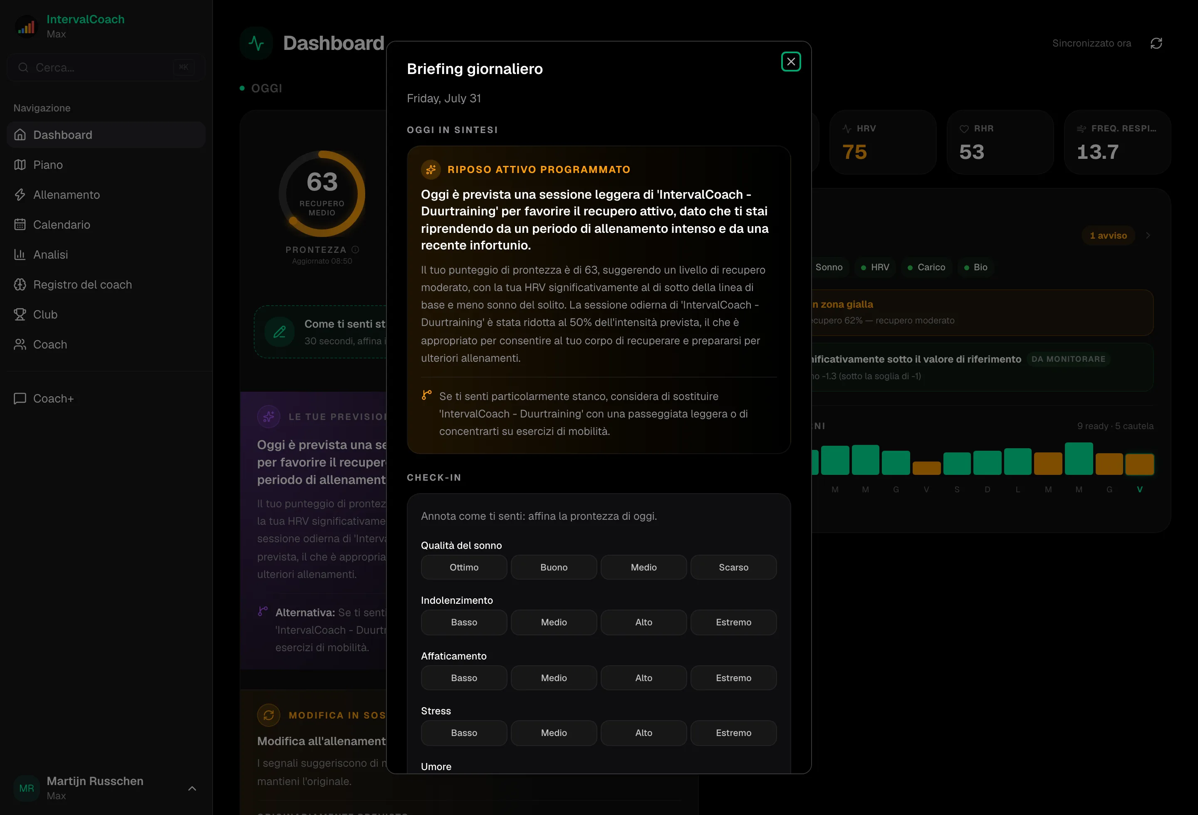Open the Dashboard navigation item
1198x815 pixels.
pos(106,135)
